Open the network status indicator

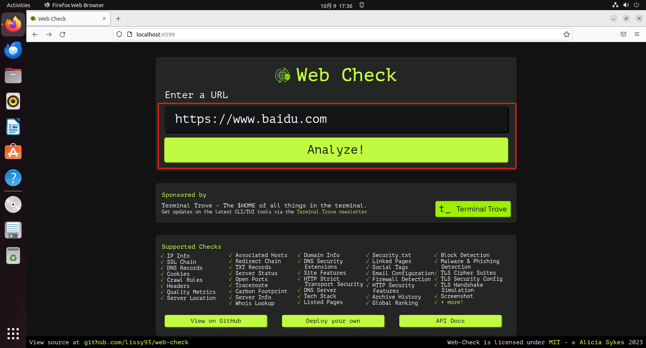pyautogui.click(x=615, y=5)
